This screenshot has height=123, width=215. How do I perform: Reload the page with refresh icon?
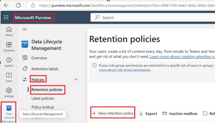click(18, 5)
